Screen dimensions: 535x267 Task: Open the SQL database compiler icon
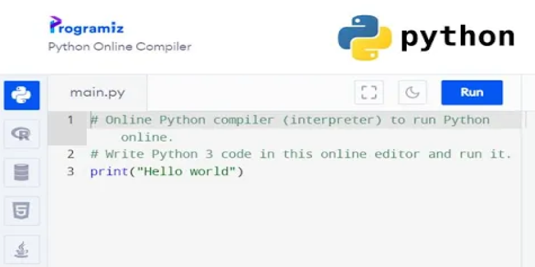22,172
